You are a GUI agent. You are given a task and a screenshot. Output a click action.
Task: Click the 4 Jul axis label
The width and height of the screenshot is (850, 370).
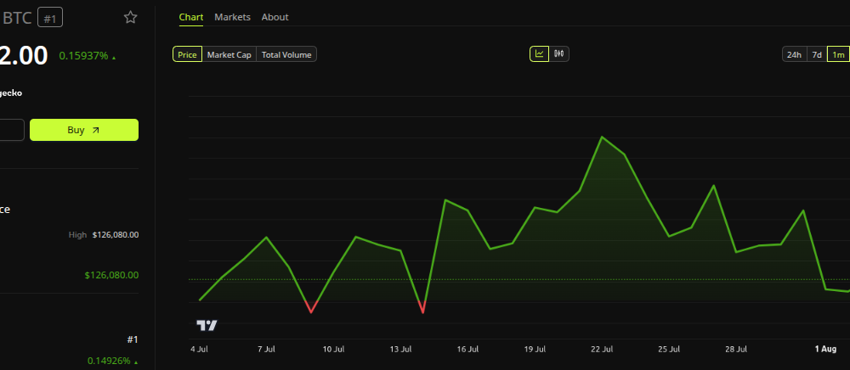(x=200, y=349)
